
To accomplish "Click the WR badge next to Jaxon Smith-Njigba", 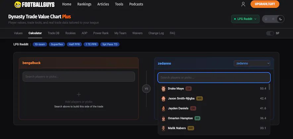I will (x=200, y=99).
